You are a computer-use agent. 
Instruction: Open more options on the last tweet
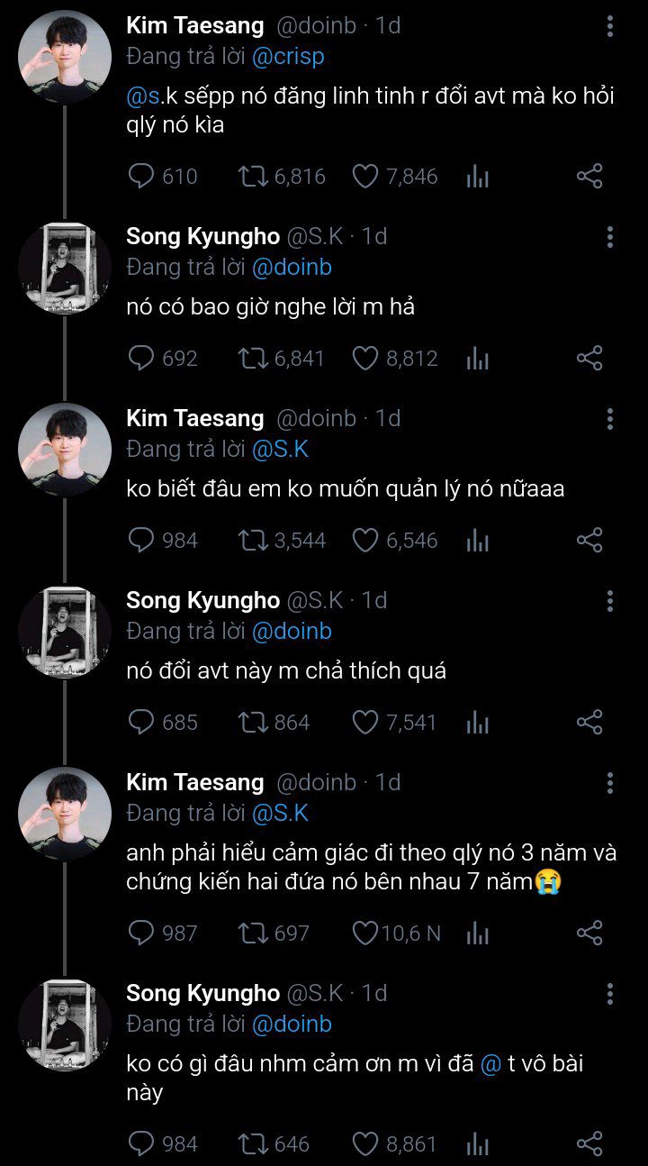pyautogui.click(x=609, y=994)
